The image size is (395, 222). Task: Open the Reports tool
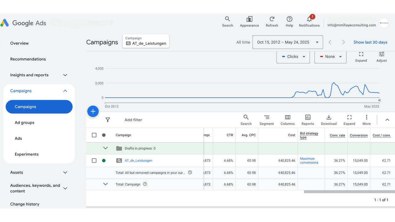point(308,120)
